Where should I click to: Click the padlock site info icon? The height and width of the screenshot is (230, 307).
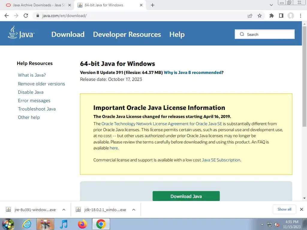[38, 16]
